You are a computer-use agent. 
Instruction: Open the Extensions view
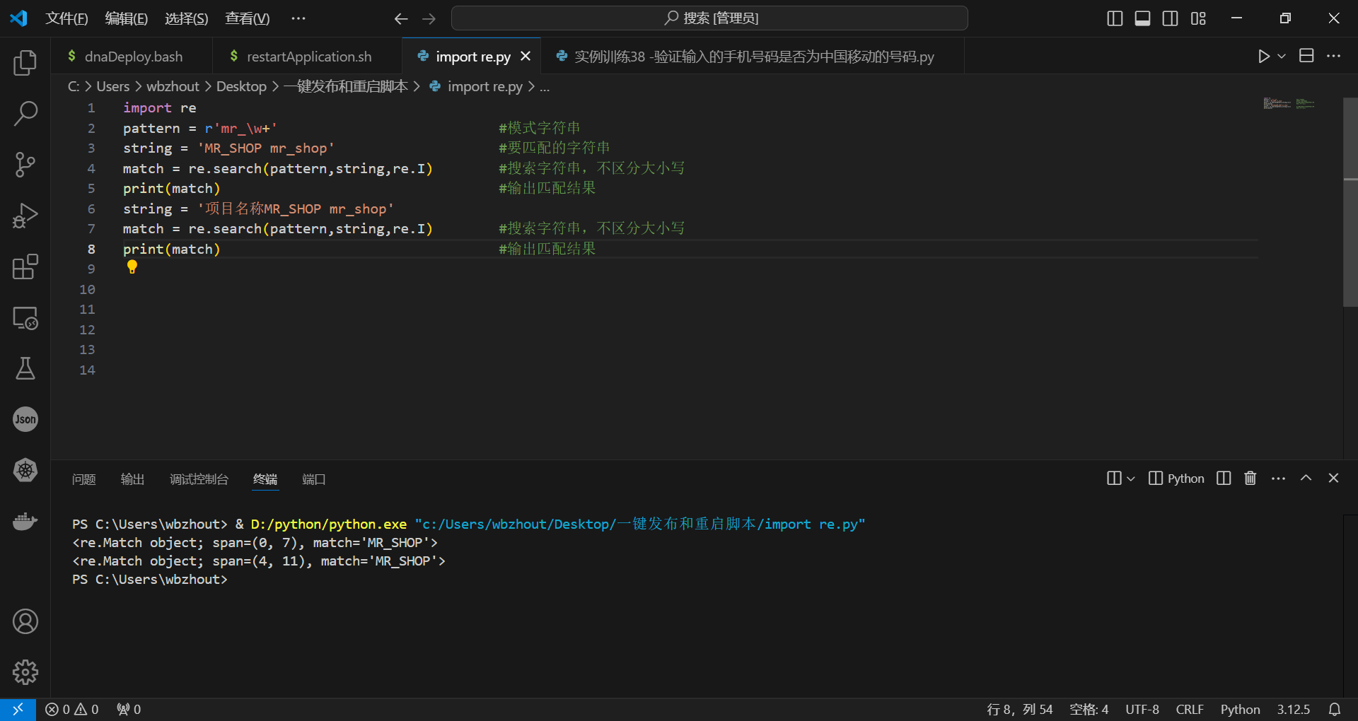[25, 266]
